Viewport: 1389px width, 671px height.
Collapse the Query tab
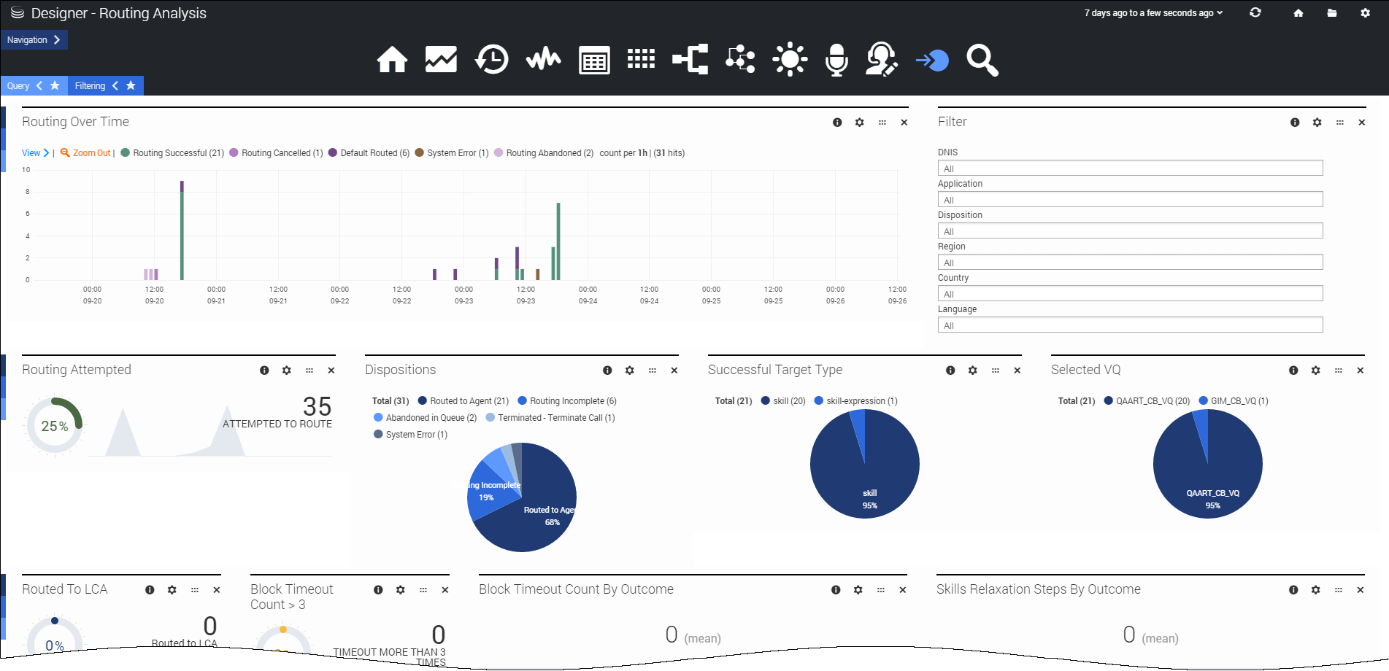39,86
